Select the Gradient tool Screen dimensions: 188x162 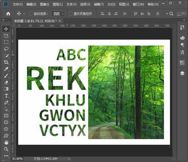[x=6, y=89]
